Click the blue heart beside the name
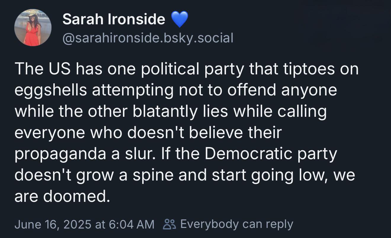Image resolution: width=391 pixels, height=238 pixels. pyautogui.click(x=180, y=20)
